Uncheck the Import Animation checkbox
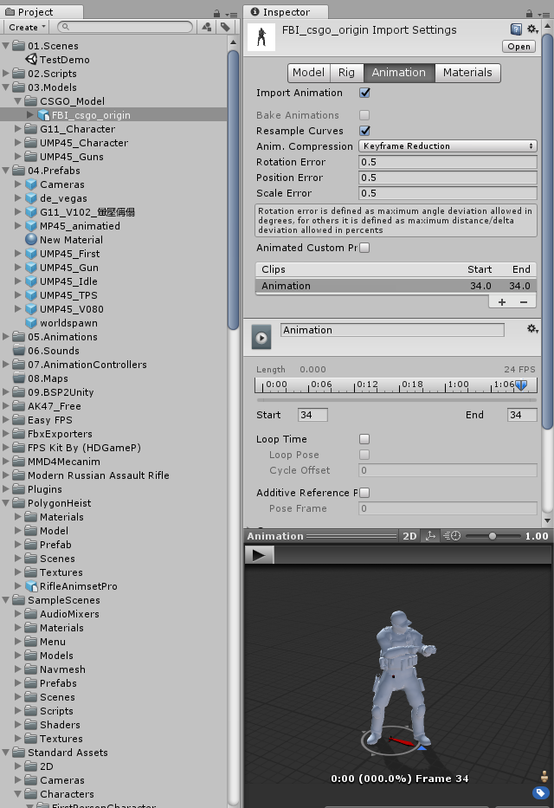This screenshot has width=554, height=808. [364, 93]
